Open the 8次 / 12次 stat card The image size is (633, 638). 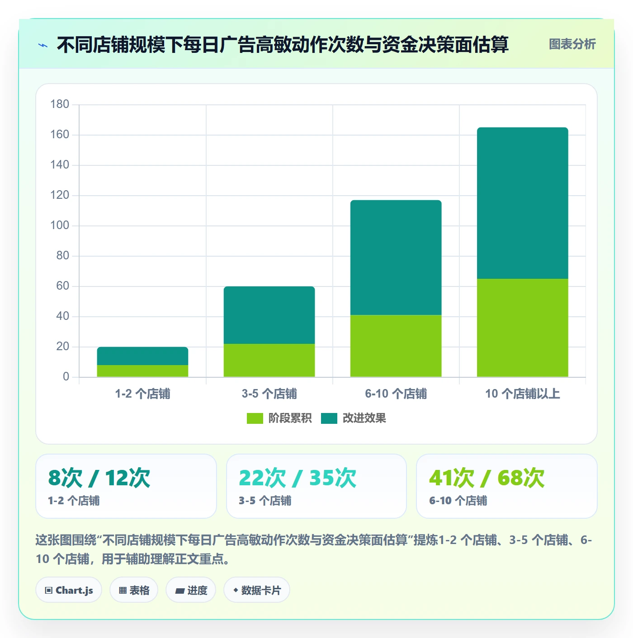[x=126, y=486]
